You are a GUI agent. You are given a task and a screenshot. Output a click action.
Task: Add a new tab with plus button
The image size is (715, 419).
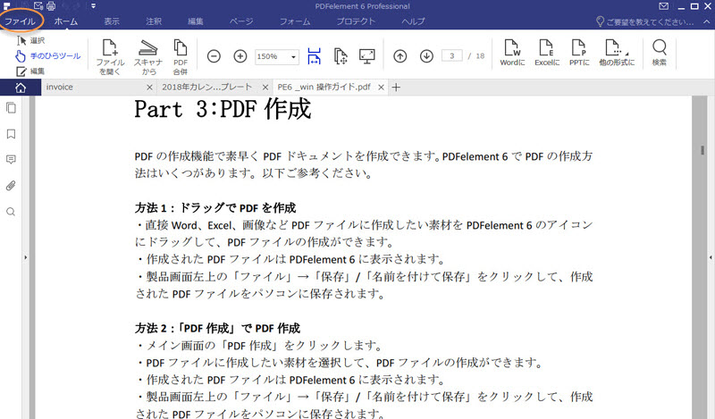pyautogui.click(x=396, y=87)
